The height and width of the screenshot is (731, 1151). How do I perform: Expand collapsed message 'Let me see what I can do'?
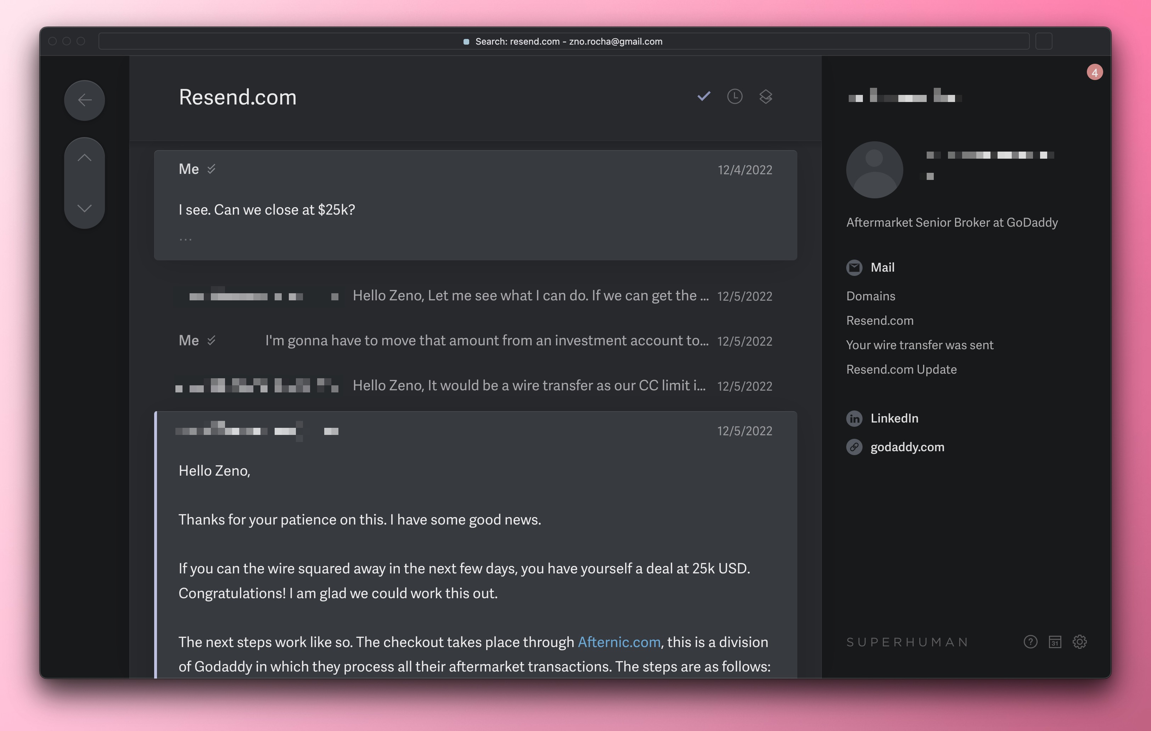pyautogui.click(x=530, y=296)
